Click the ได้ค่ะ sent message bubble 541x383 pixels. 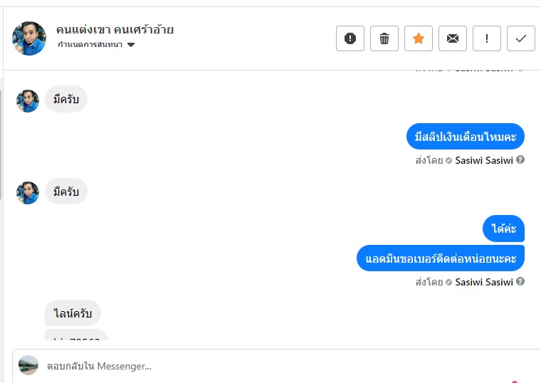[503, 229]
